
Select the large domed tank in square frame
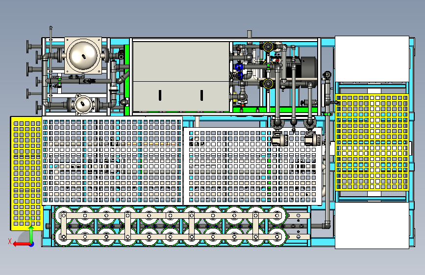(83, 55)
